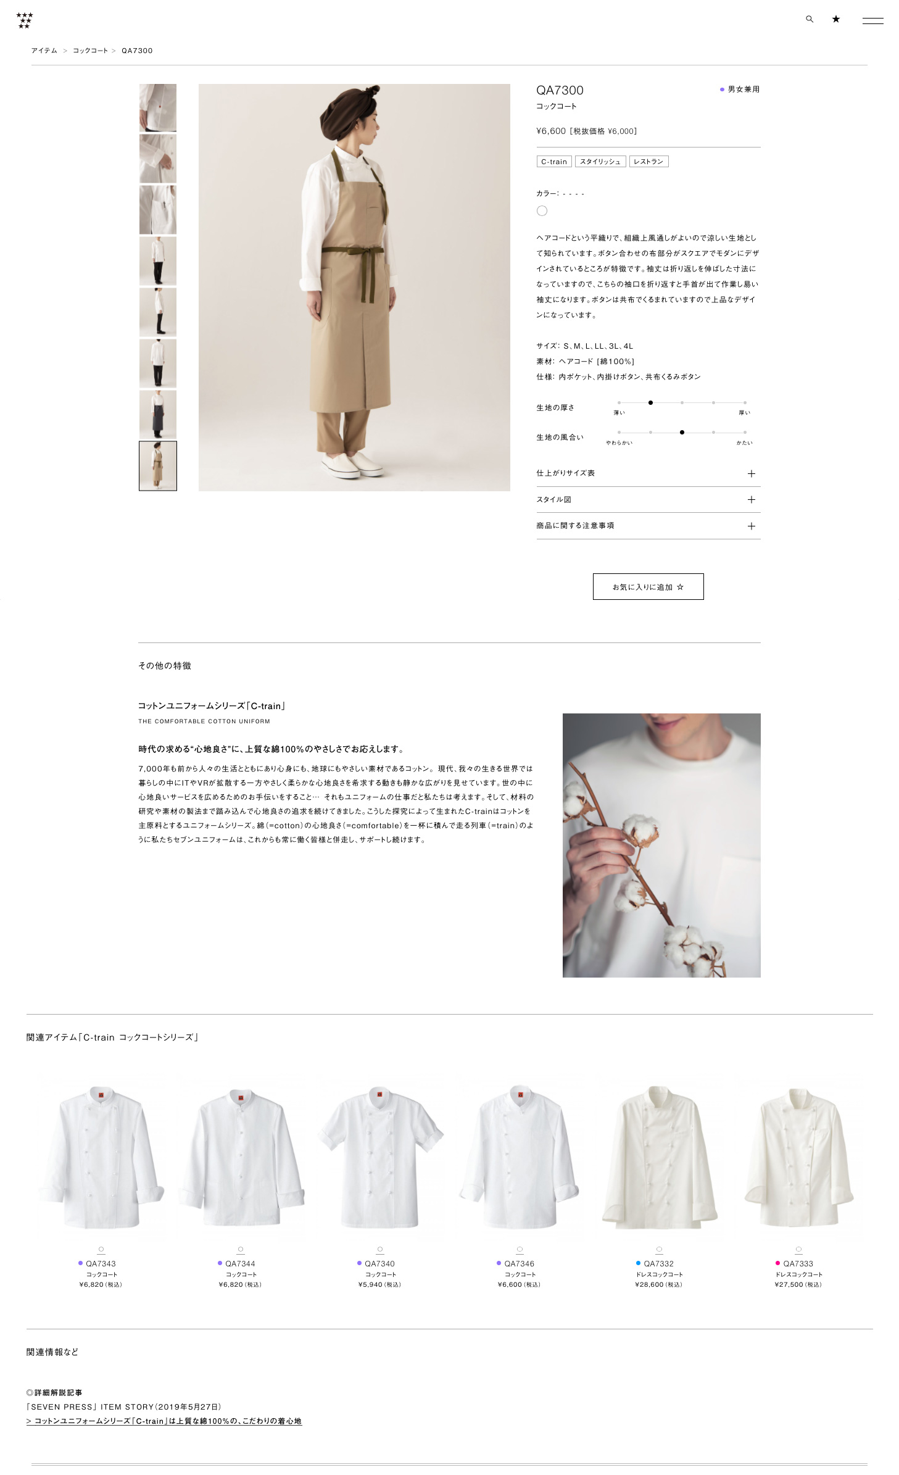Image resolution: width=899 pixels, height=1475 pixels.
Task: Go to アイテム breadcrumb
Action: coord(44,51)
